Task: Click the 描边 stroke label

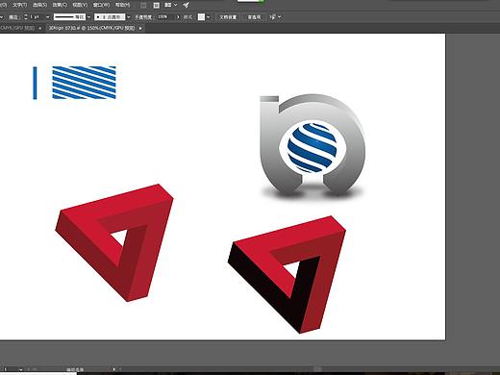Action: point(12,17)
